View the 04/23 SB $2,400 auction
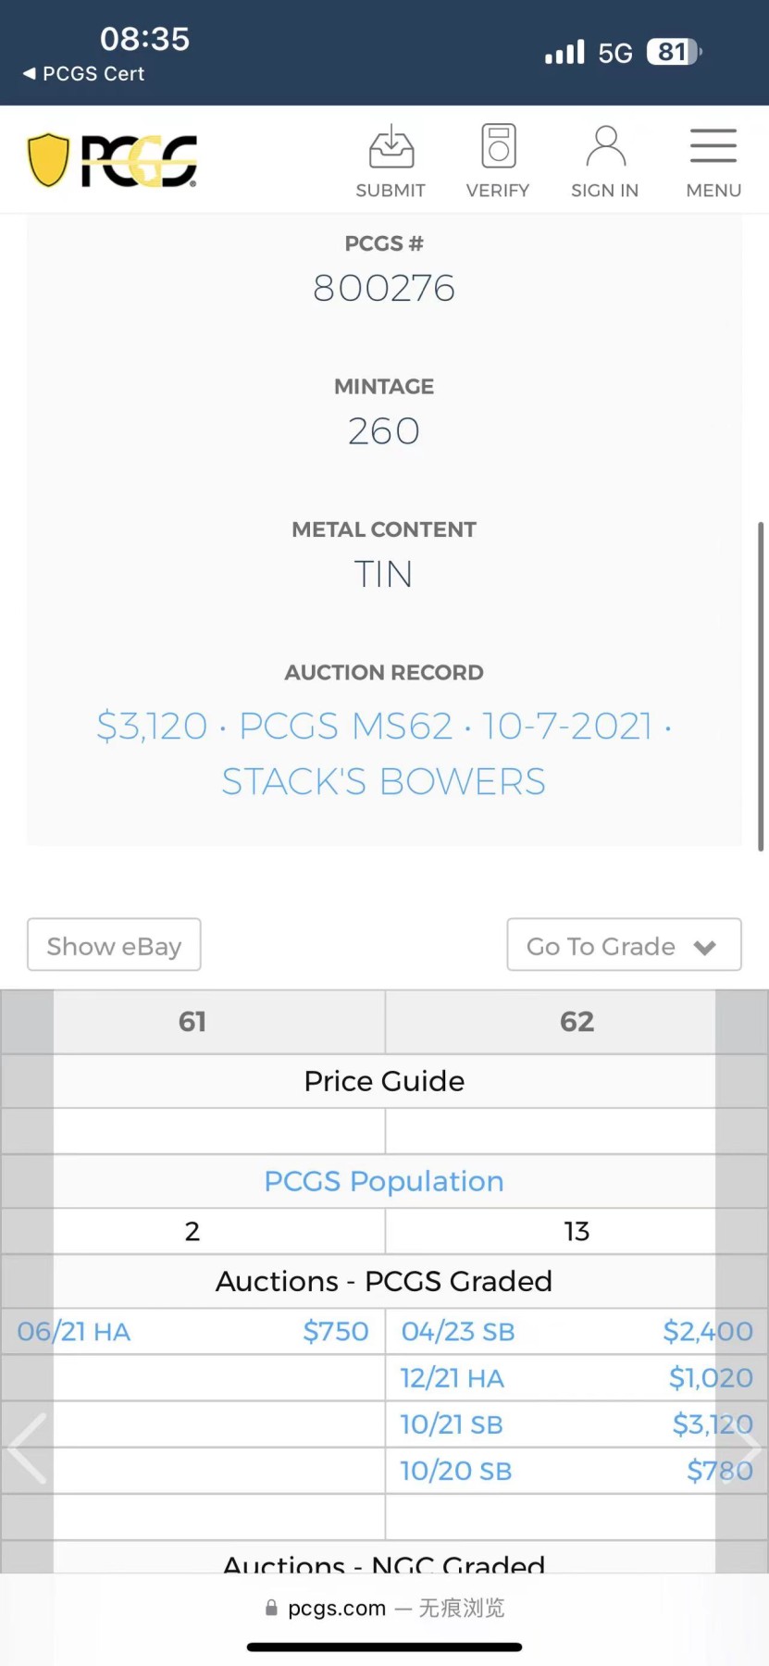Viewport: 769px width, 1666px height. 458,1332
